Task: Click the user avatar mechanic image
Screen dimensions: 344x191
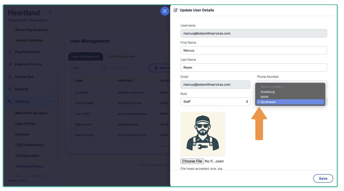Action: pyautogui.click(x=203, y=134)
